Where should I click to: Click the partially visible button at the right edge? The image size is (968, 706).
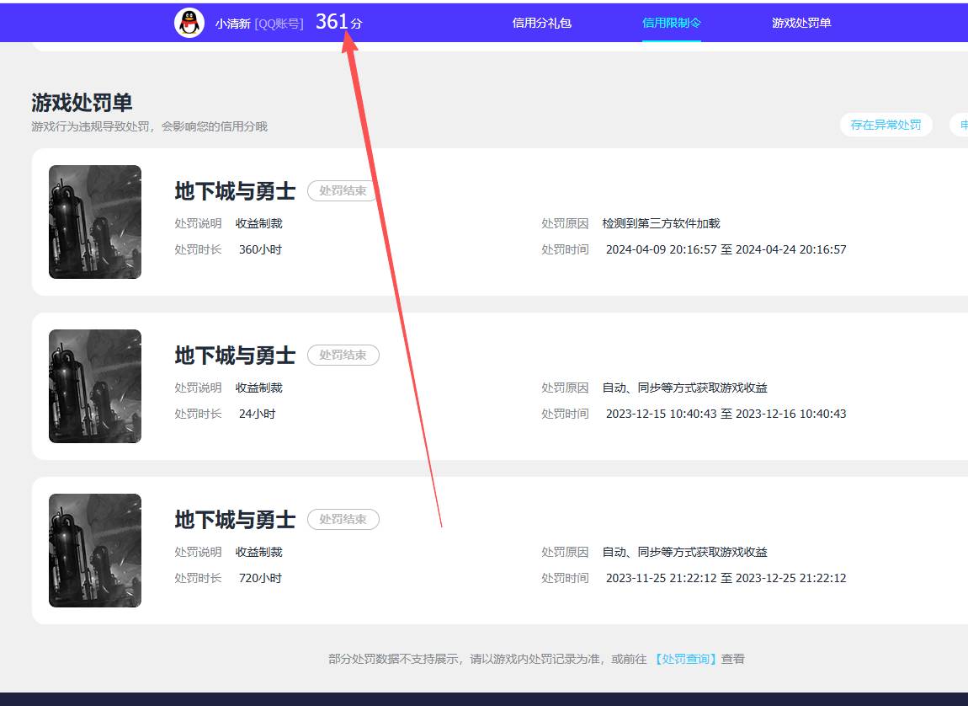[x=963, y=124]
